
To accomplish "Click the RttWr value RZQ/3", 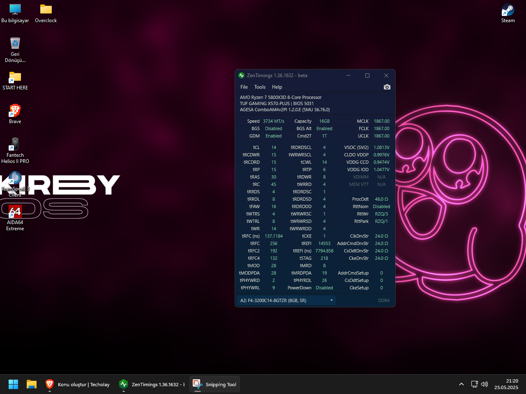I will (x=381, y=214).
